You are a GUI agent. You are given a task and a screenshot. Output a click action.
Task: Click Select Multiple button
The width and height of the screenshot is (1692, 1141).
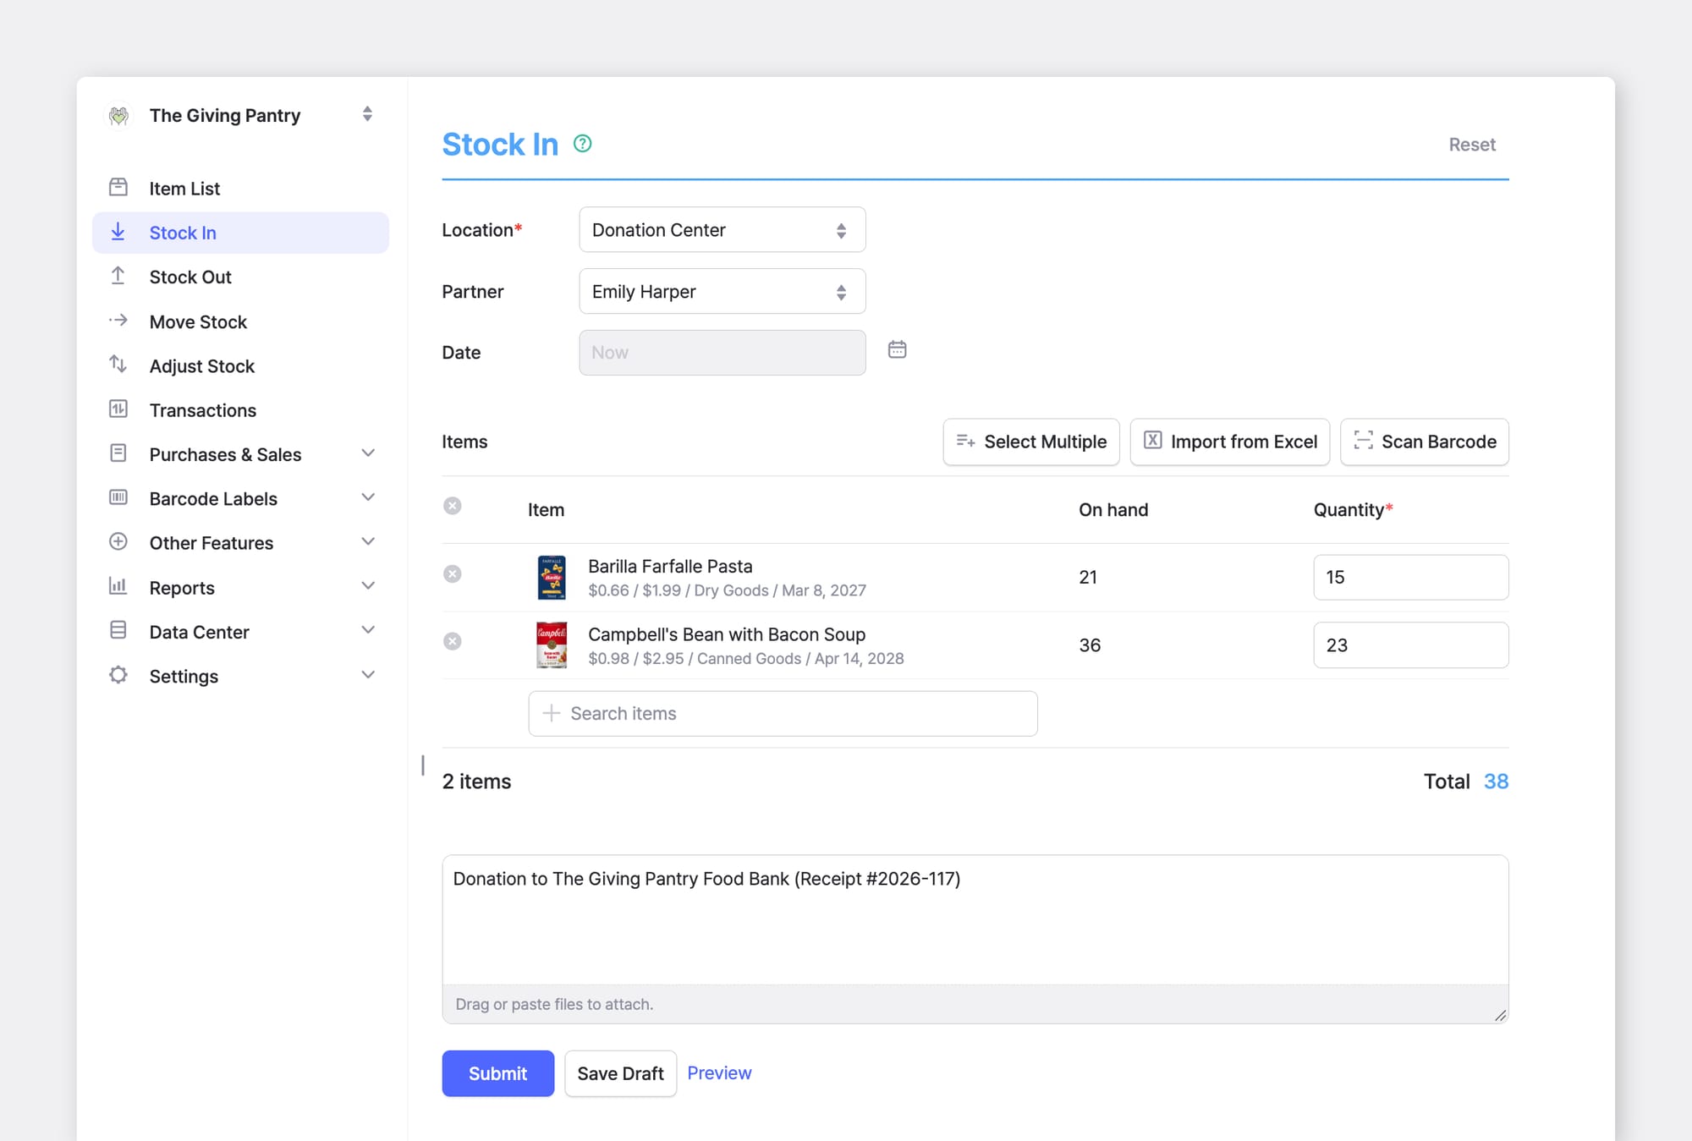(1031, 442)
